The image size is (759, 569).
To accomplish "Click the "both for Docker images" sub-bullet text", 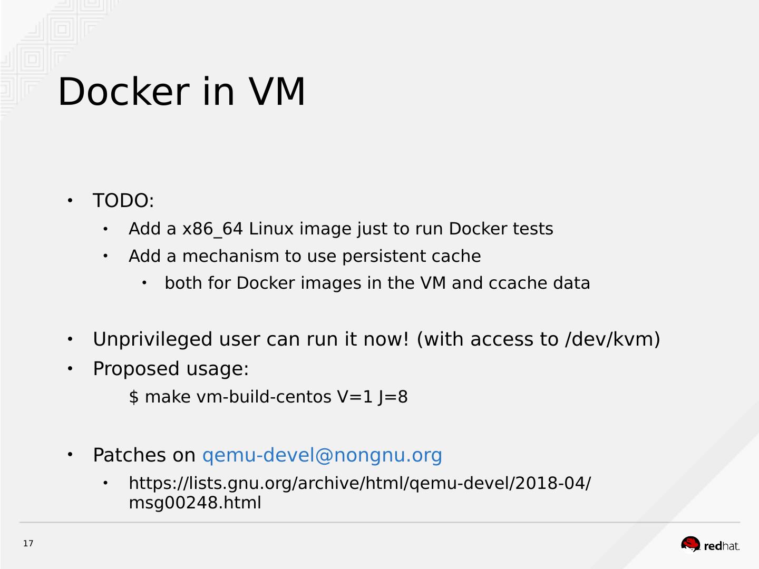I will coord(377,283).
